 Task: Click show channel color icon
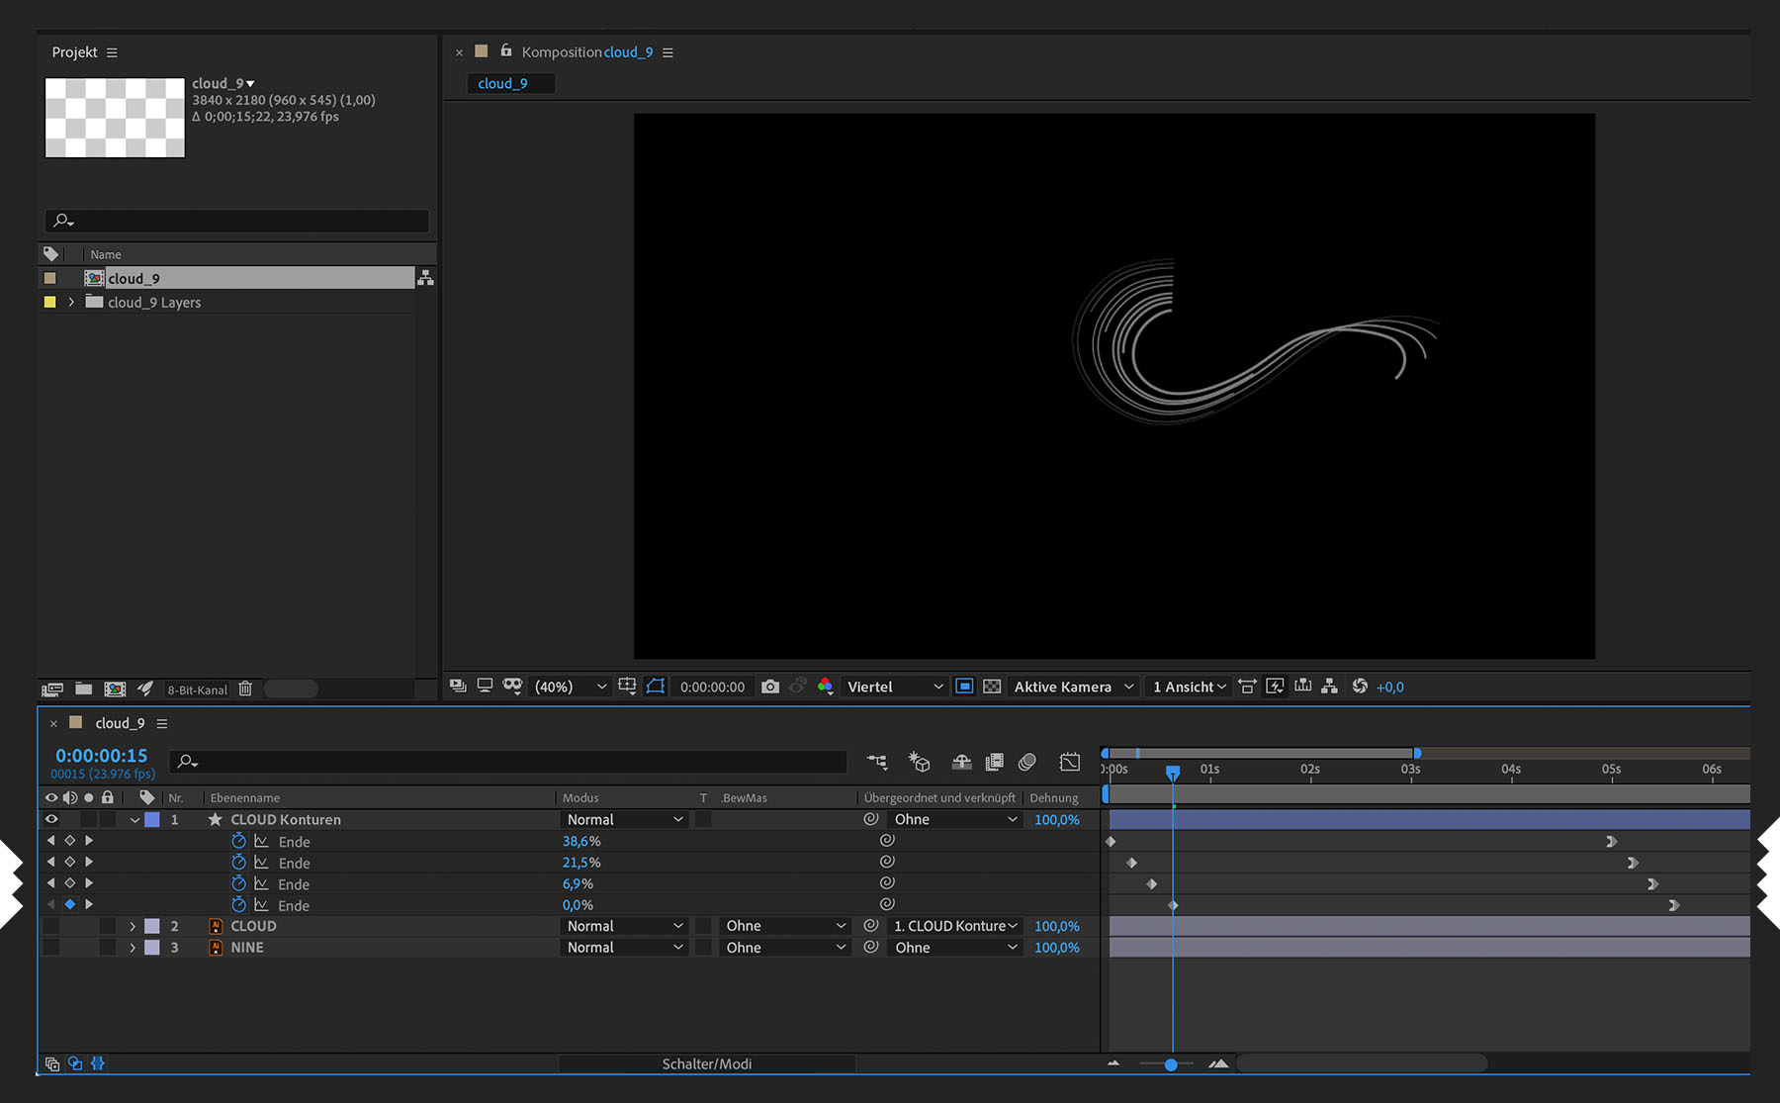[x=825, y=687]
